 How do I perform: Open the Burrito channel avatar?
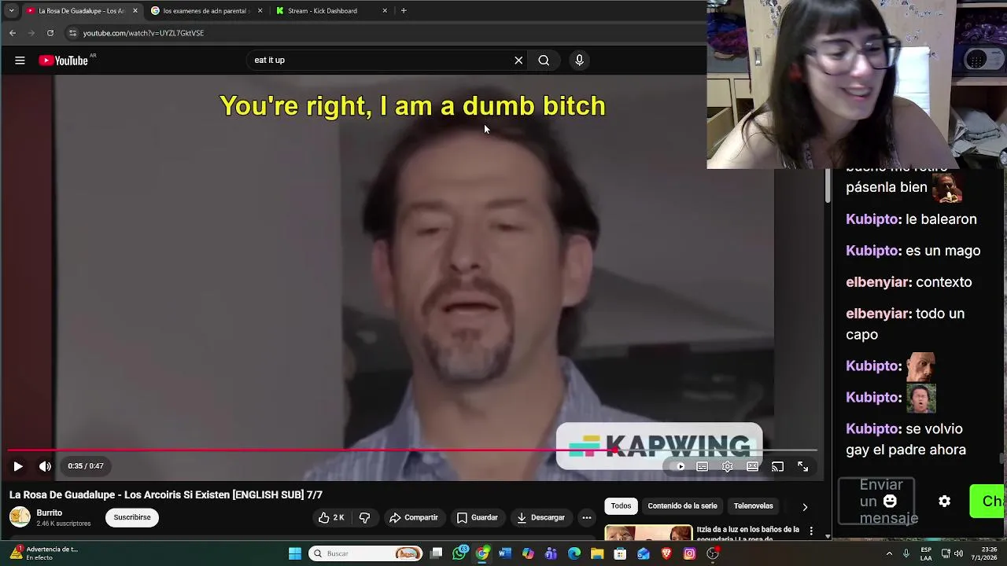[x=20, y=517]
